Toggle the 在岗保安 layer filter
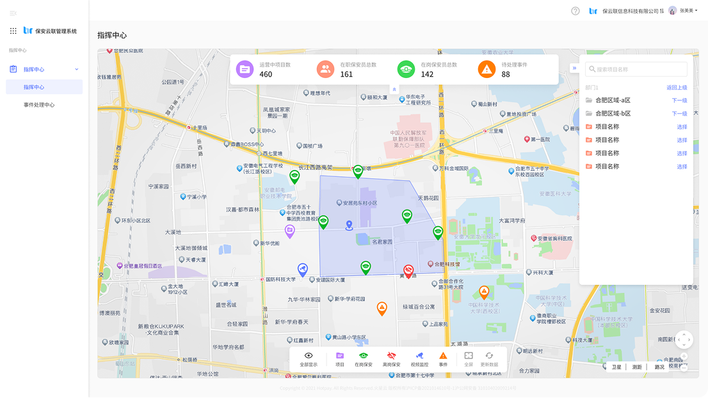 coord(364,356)
